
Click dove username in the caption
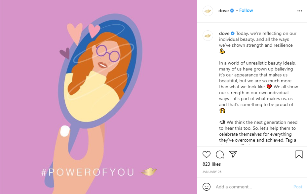224,34
